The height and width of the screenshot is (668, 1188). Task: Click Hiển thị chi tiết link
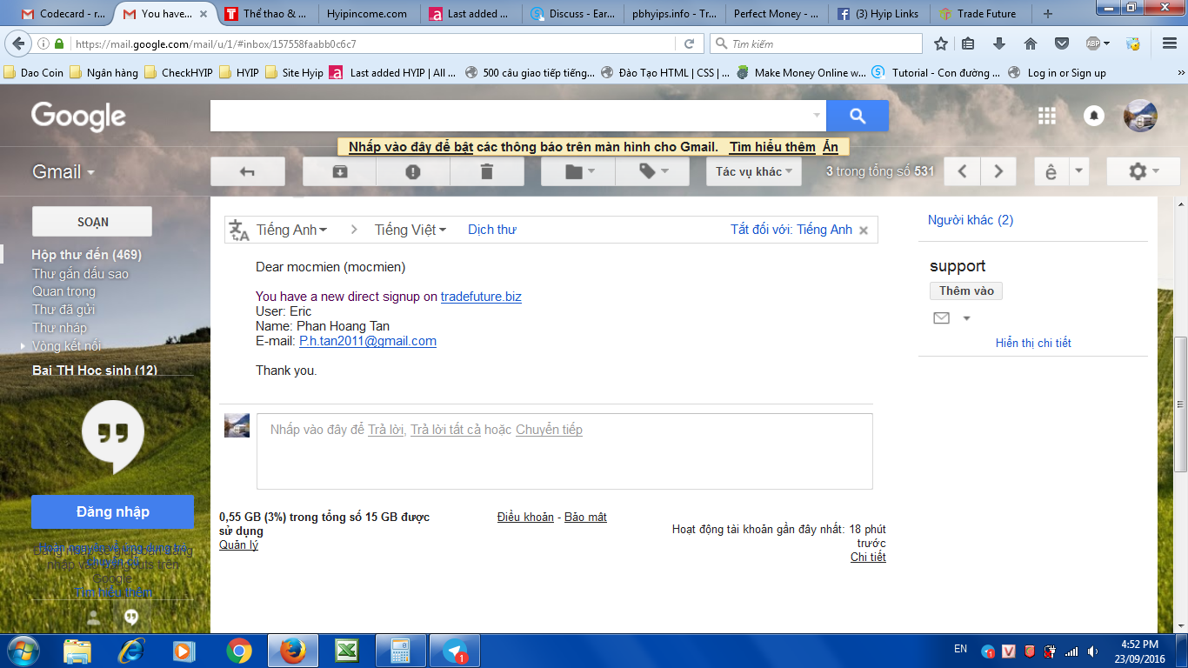point(1033,343)
